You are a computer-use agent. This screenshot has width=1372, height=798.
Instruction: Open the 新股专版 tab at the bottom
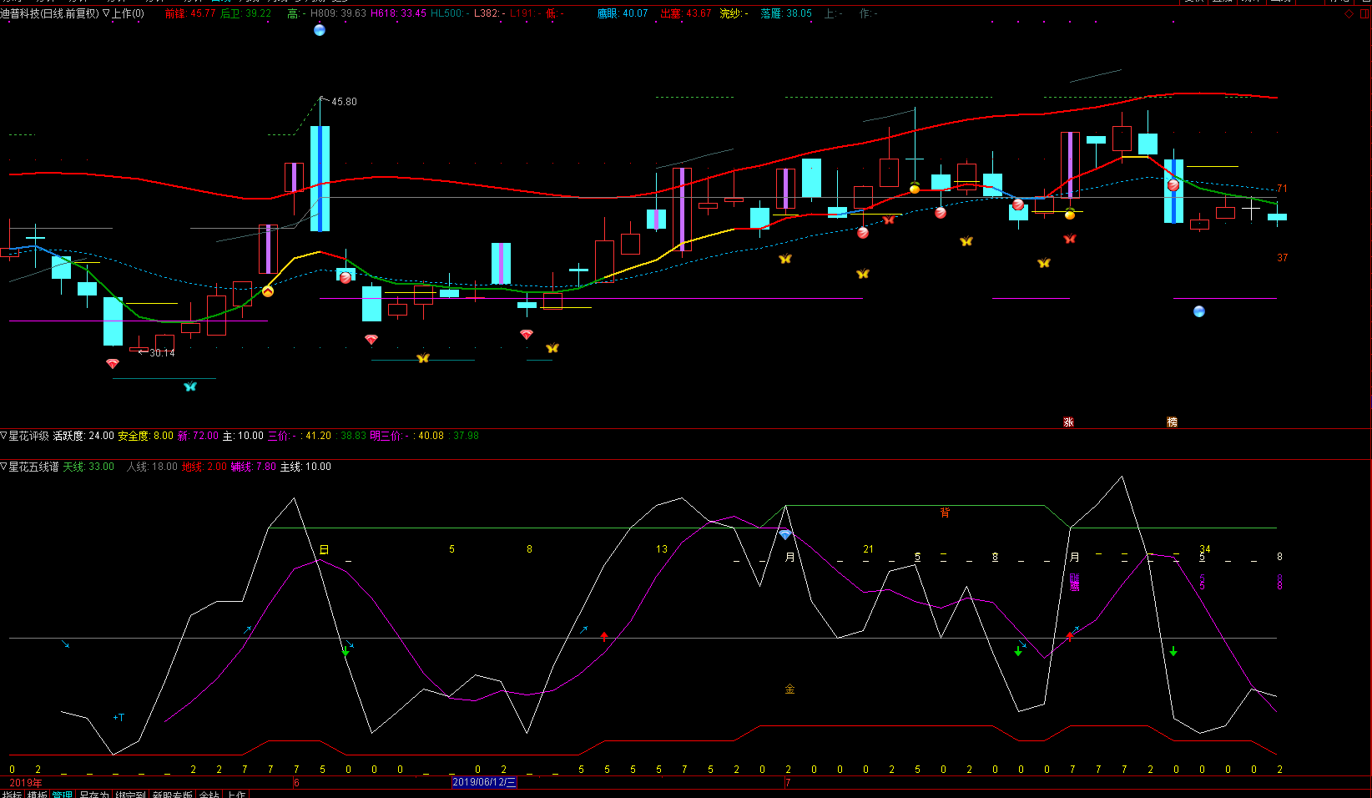172,795
